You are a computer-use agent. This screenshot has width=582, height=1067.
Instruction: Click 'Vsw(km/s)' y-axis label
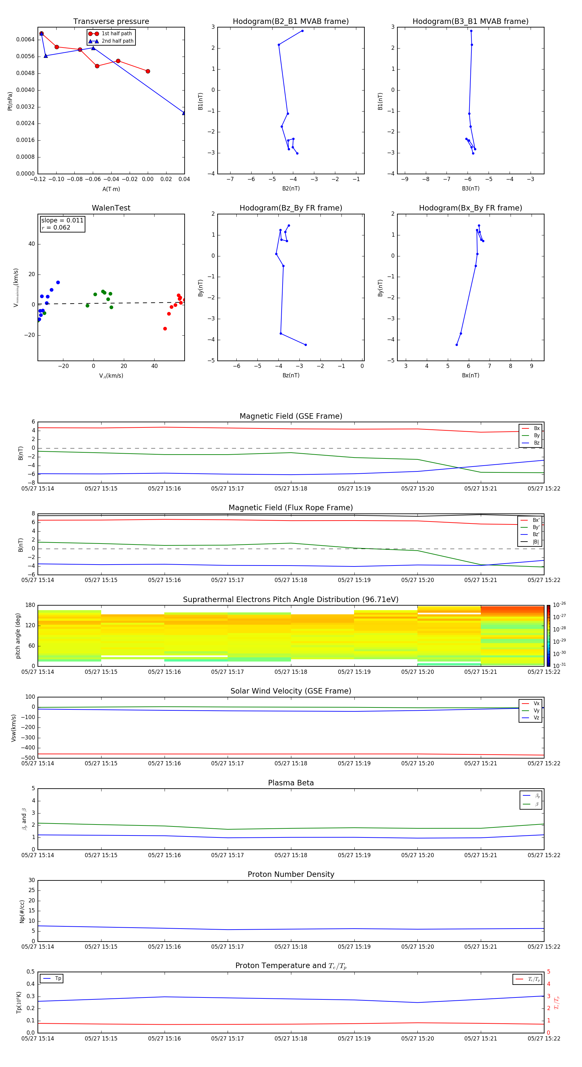click(x=14, y=728)
